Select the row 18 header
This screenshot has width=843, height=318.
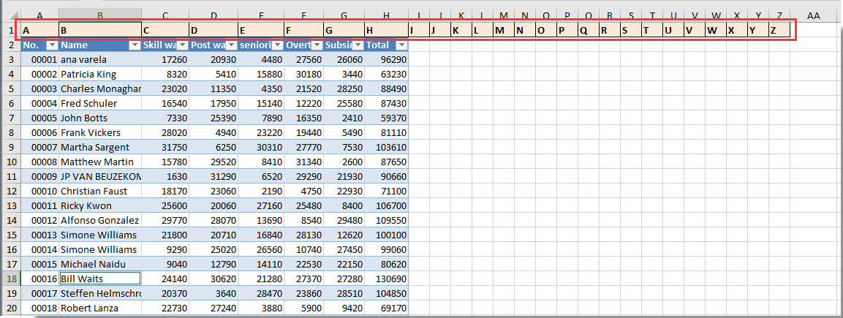click(10, 279)
